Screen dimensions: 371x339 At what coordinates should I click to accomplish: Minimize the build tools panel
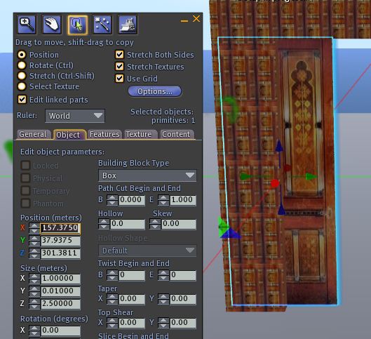coord(184,21)
